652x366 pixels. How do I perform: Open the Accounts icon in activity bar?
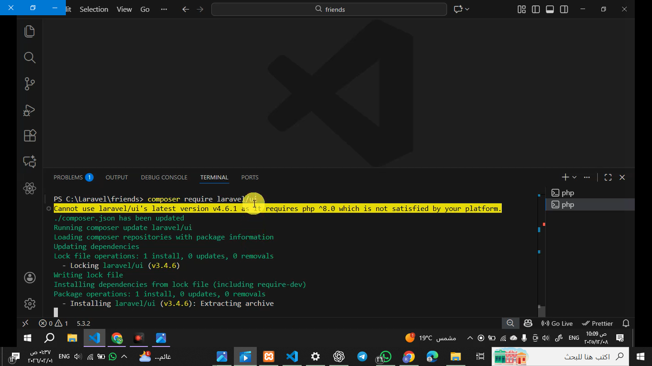click(x=30, y=278)
